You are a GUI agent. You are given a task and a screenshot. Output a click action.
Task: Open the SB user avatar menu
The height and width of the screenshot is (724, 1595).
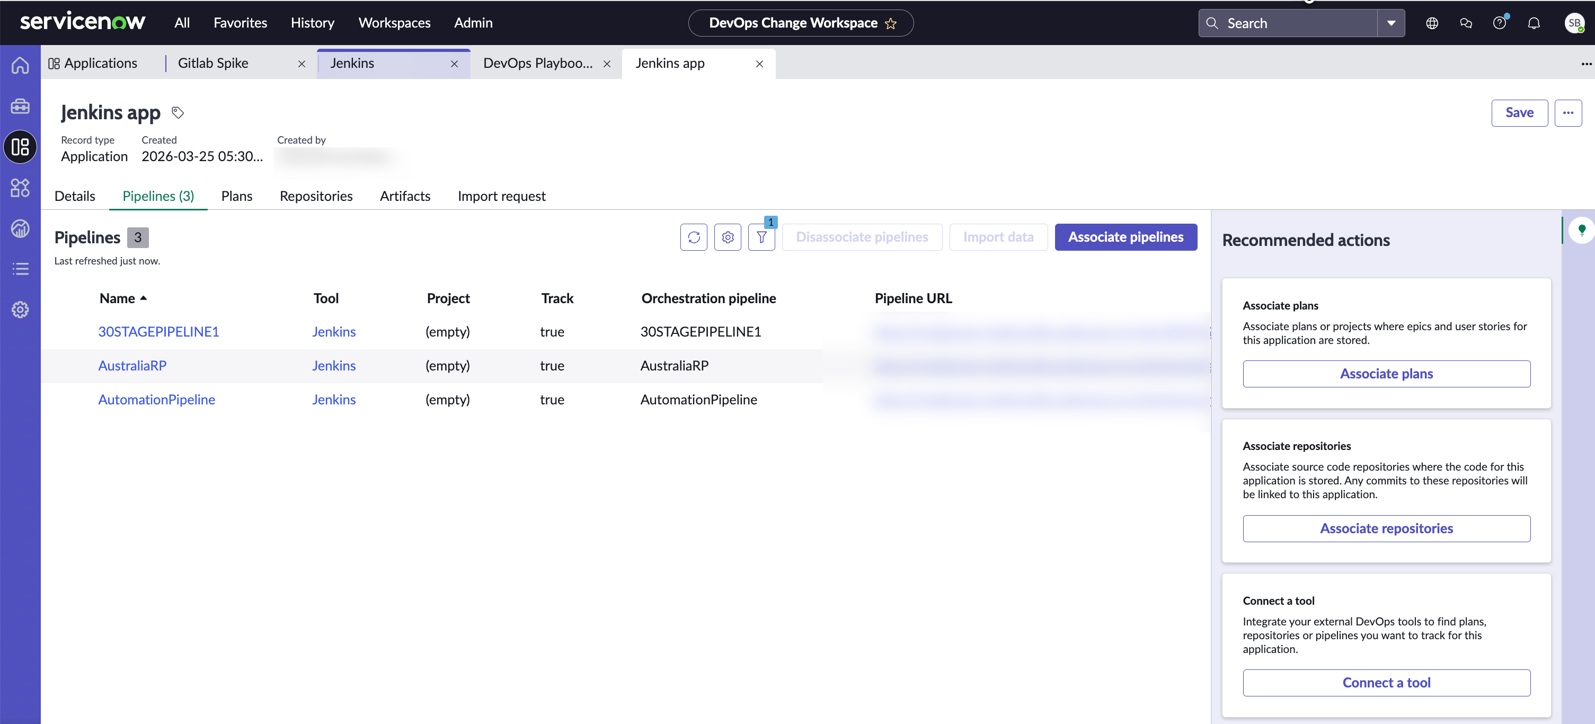tap(1574, 23)
